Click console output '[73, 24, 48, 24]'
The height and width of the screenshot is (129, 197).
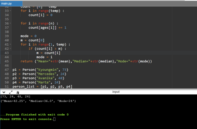tap(15, 96)
